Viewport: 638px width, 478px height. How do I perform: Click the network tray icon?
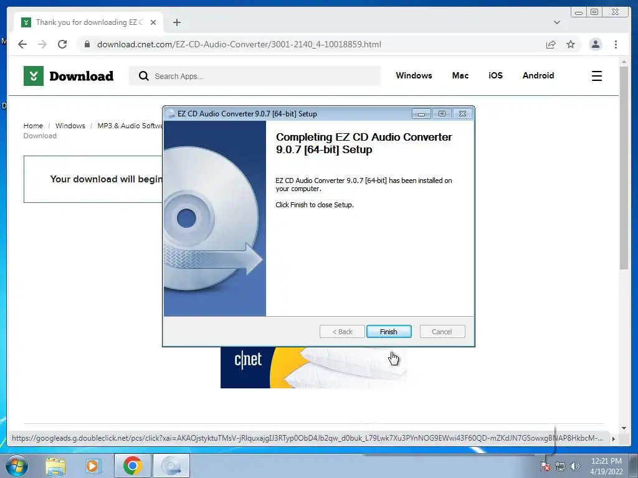pos(560,466)
